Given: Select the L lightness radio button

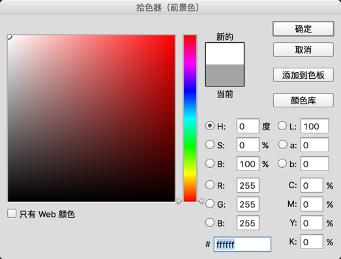Looking at the screenshot, I should pos(282,126).
